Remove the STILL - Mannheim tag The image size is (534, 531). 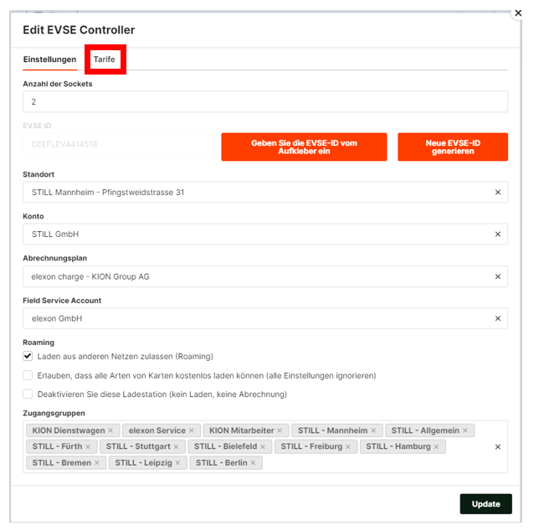[x=373, y=430]
